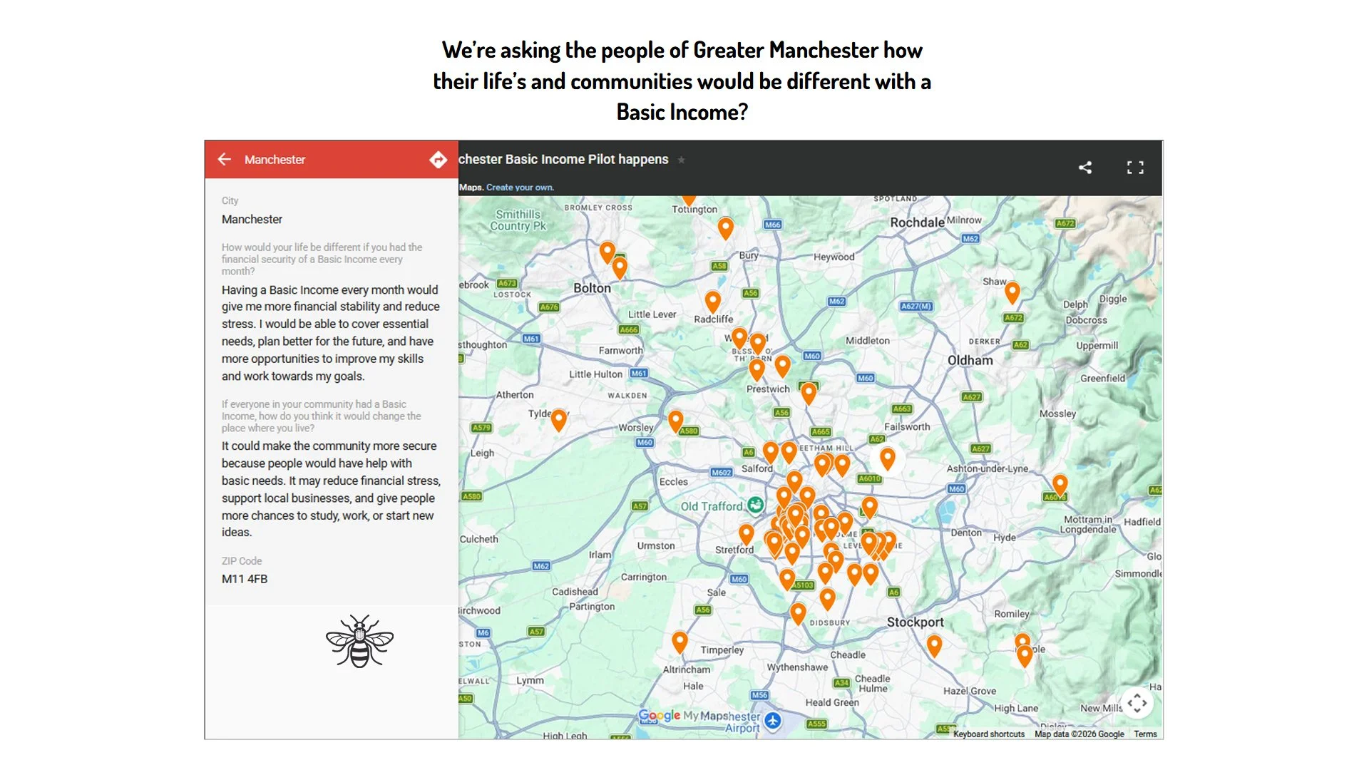This screenshot has width=1369, height=770.
Task: Click the Salford label on the map
Action: [757, 468]
